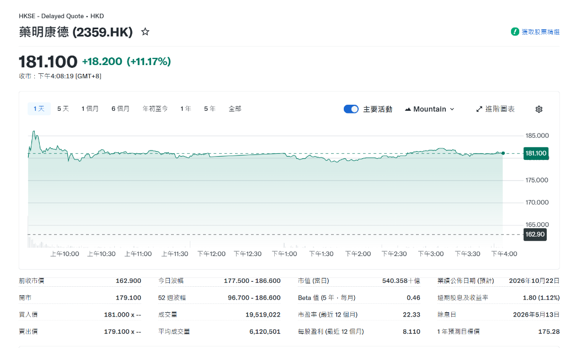Click the 市盈率 value 22.33
The image size is (565, 348).
(x=412, y=314)
